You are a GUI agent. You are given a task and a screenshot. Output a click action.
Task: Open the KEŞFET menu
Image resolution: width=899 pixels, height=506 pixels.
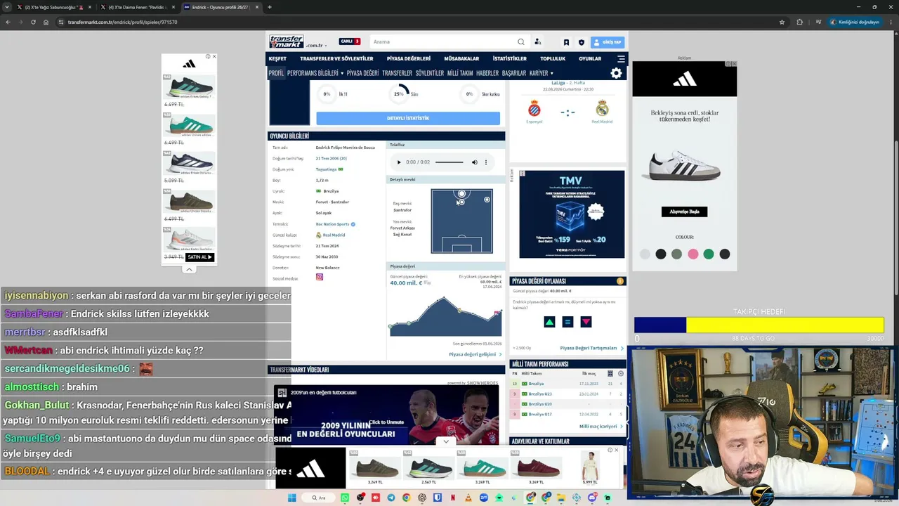pos(277,59)
